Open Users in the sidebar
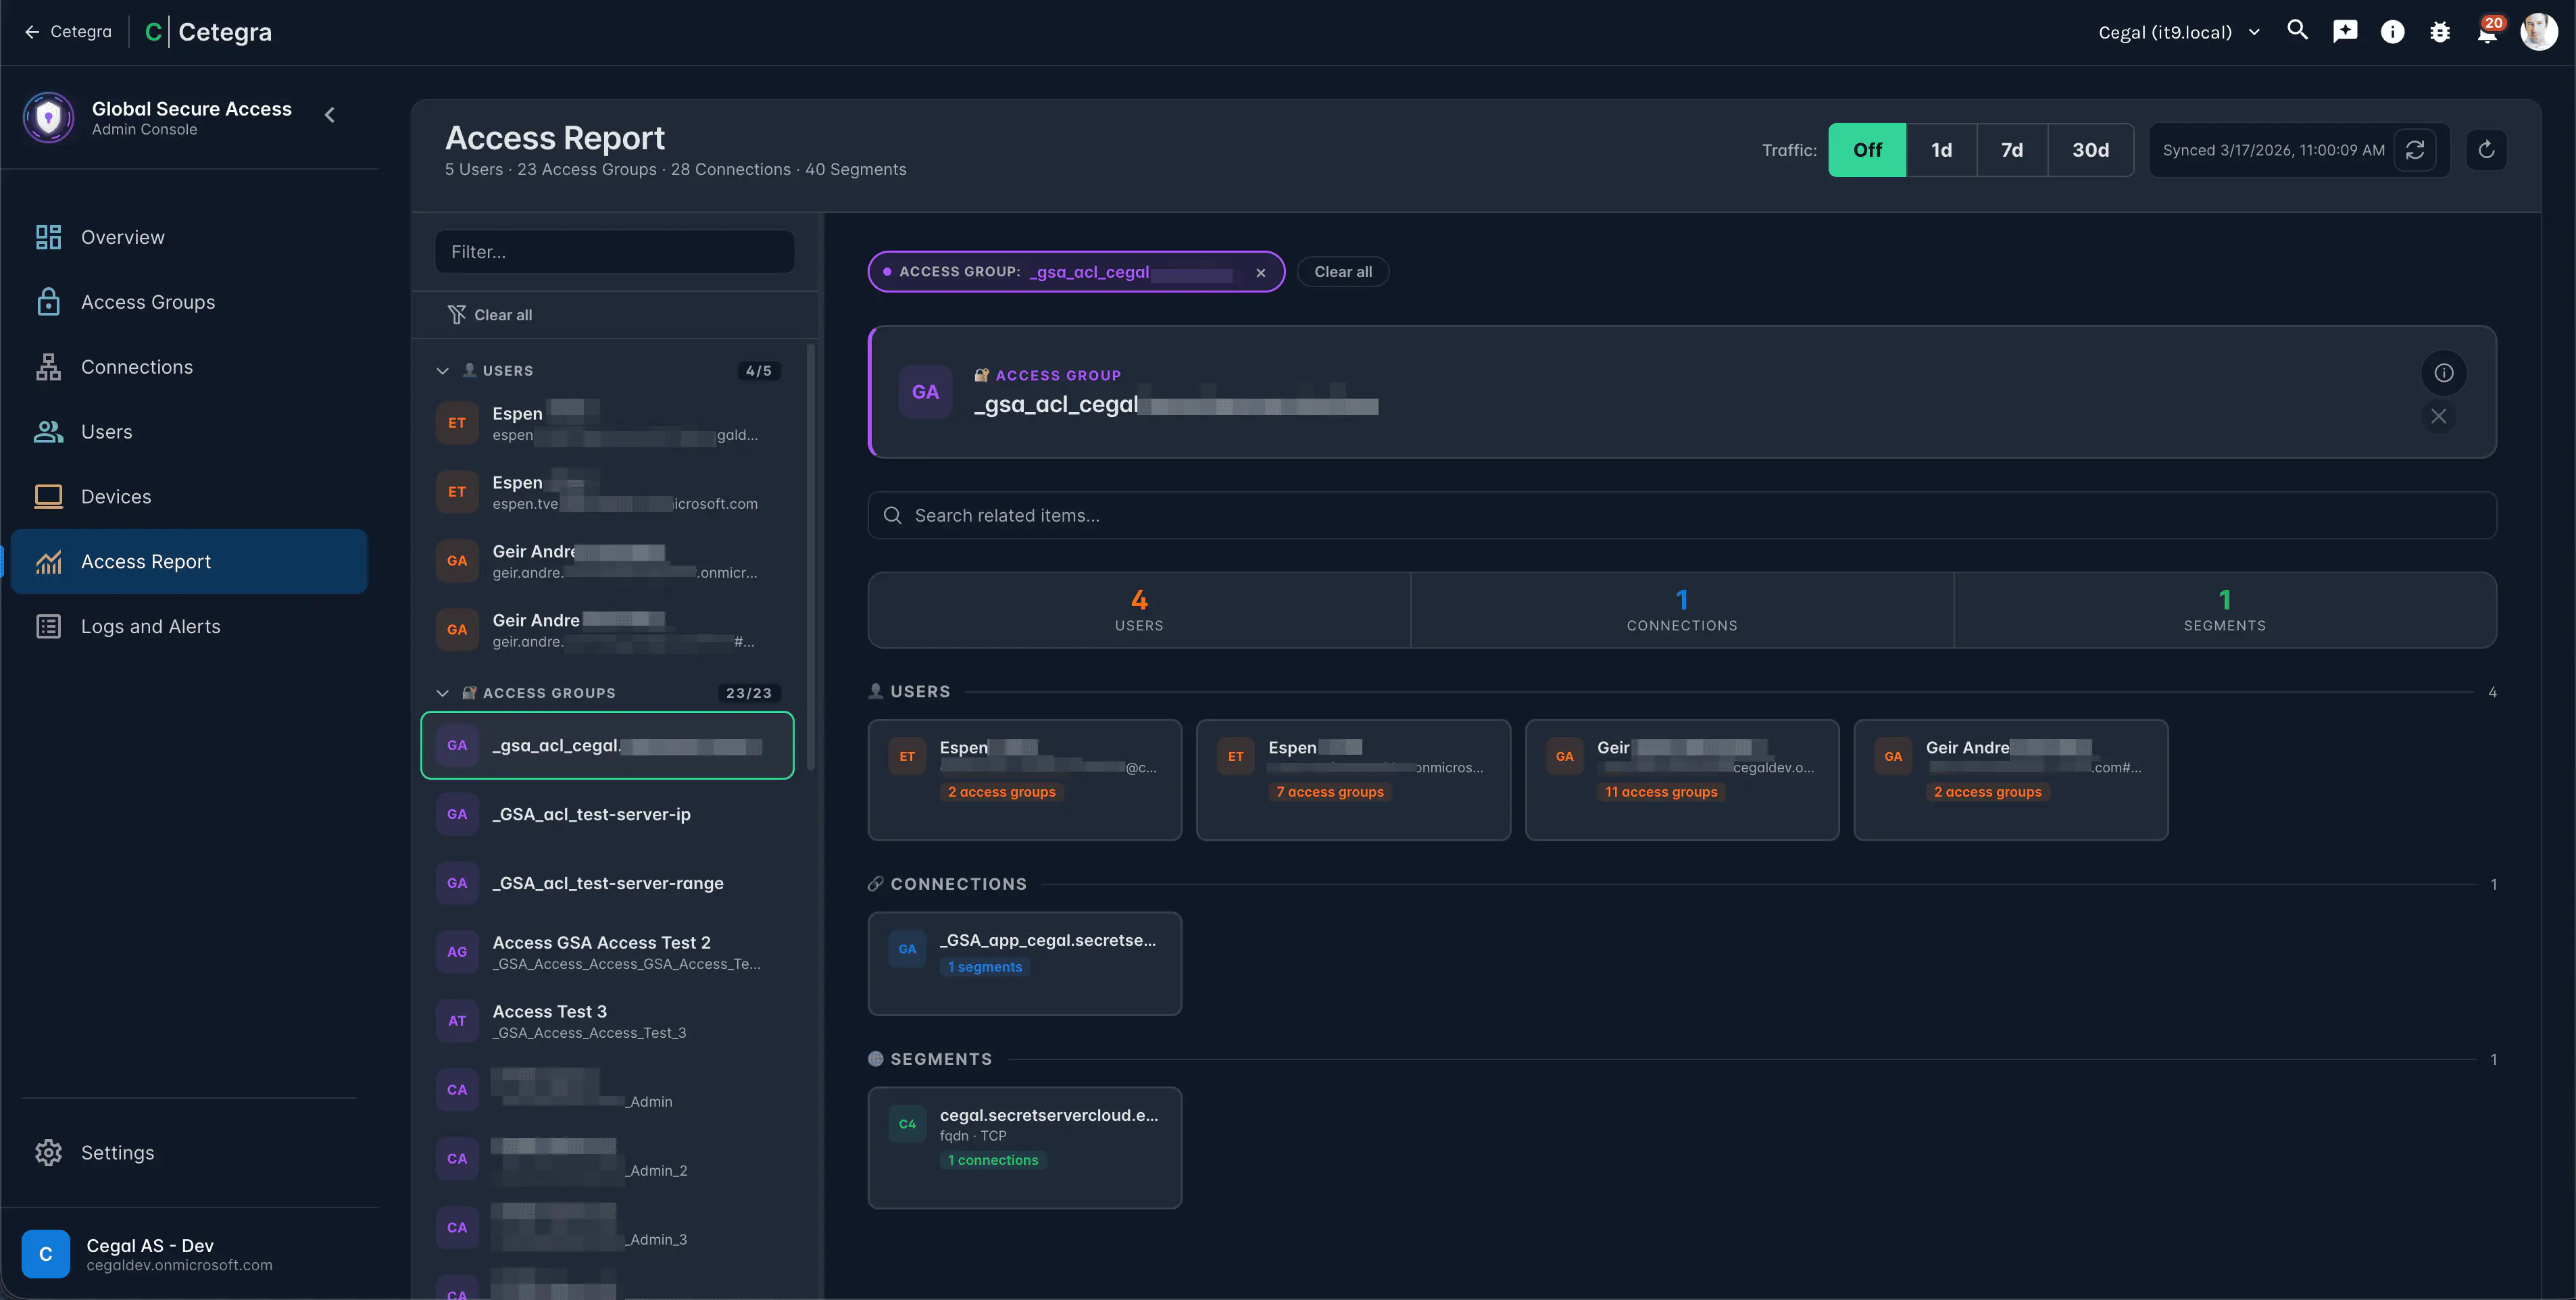Image resolution: width=2576 pixels, height=1300 pixels. (189, 432)
